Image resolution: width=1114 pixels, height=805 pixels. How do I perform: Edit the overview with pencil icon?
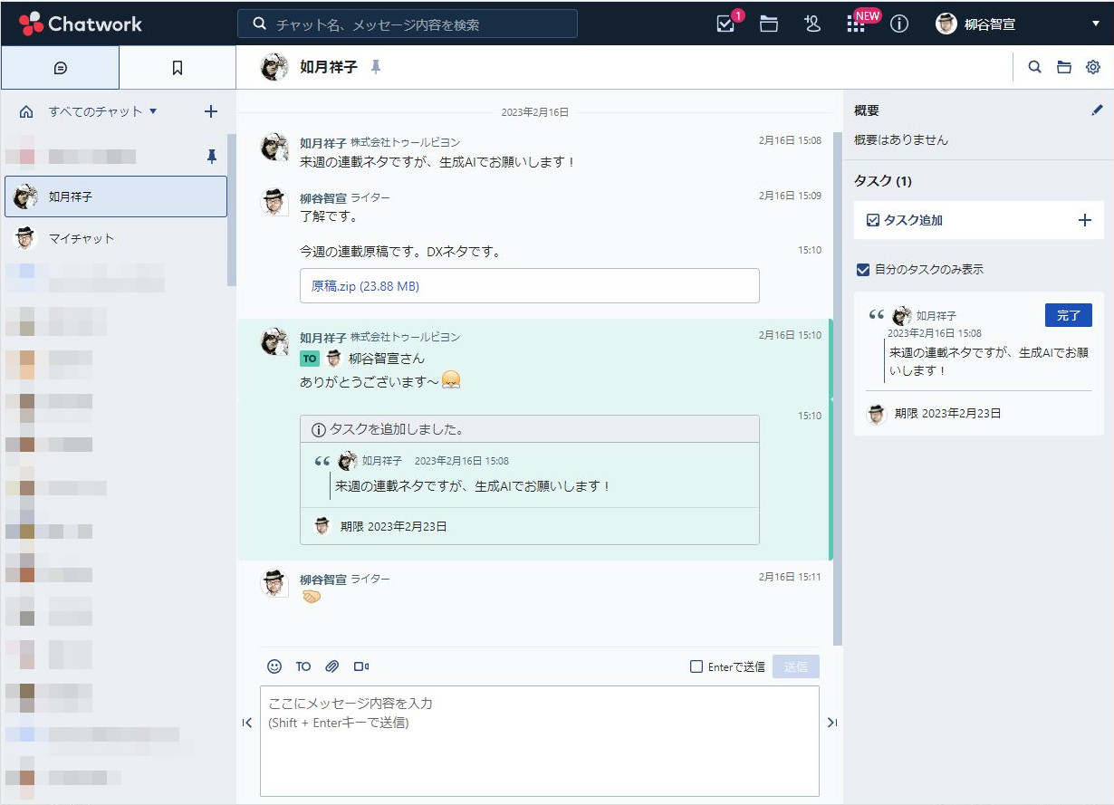coord(1098,110)
